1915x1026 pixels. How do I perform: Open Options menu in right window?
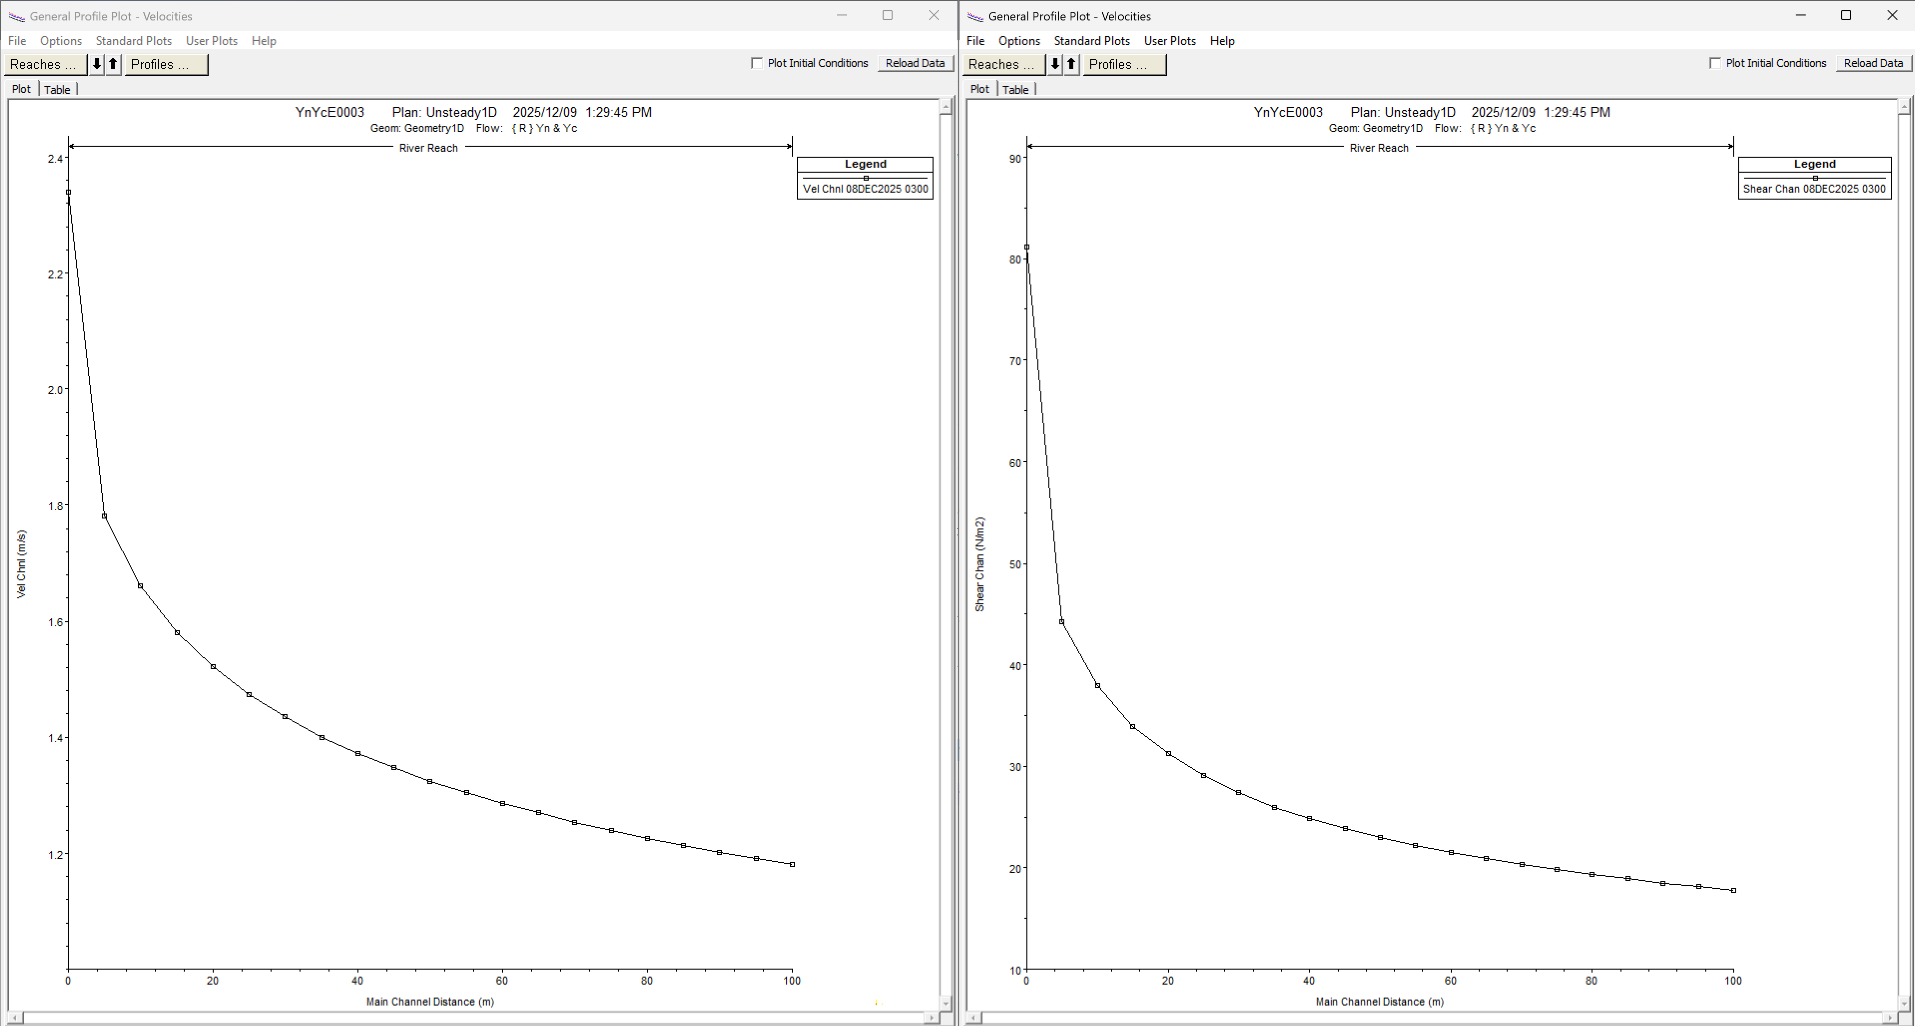(1019, 41)
